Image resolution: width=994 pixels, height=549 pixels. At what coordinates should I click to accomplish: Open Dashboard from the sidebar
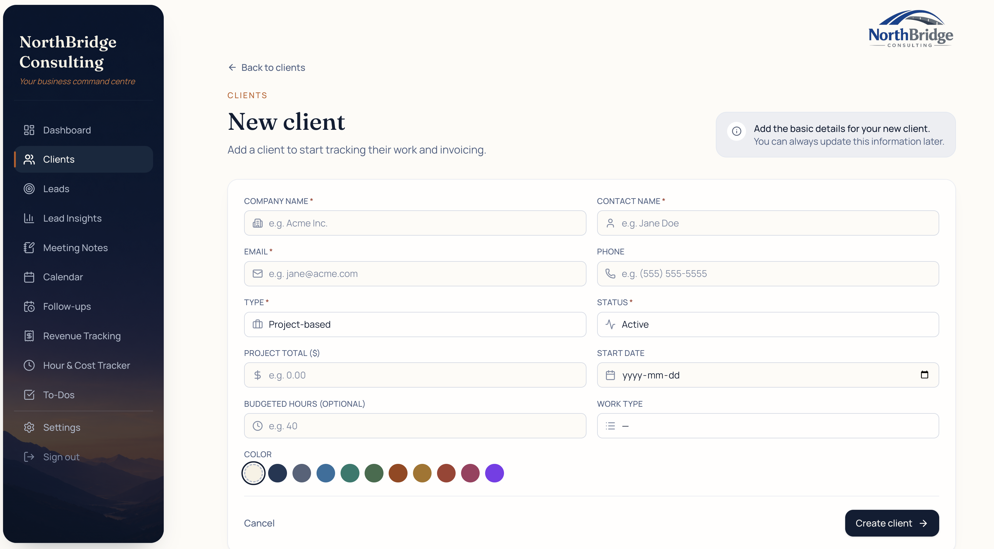click(x=83, y=130)
